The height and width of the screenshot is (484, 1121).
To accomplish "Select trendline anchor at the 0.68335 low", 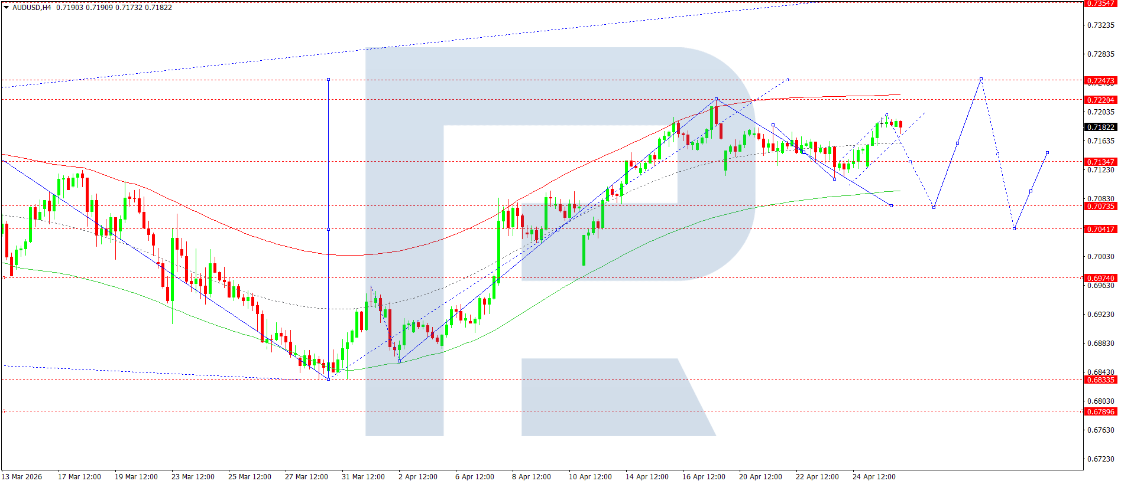I will point(328,379).
